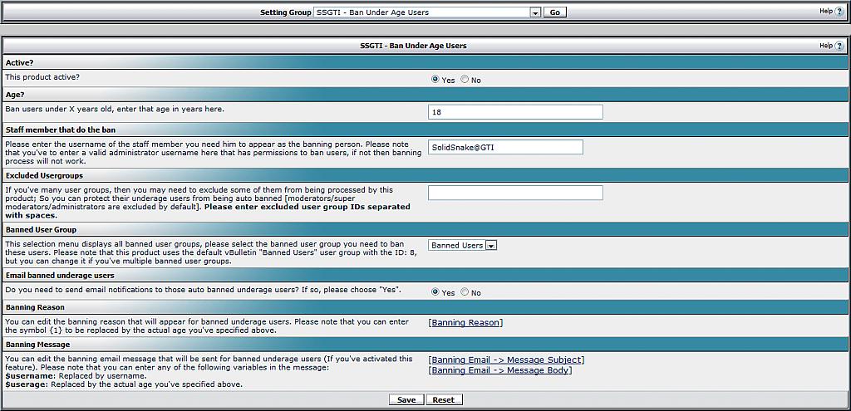Click the question mark icon in the panel header
Image resolution: width=851 pixels, height=411 pixels.
(x=839, y=46)
